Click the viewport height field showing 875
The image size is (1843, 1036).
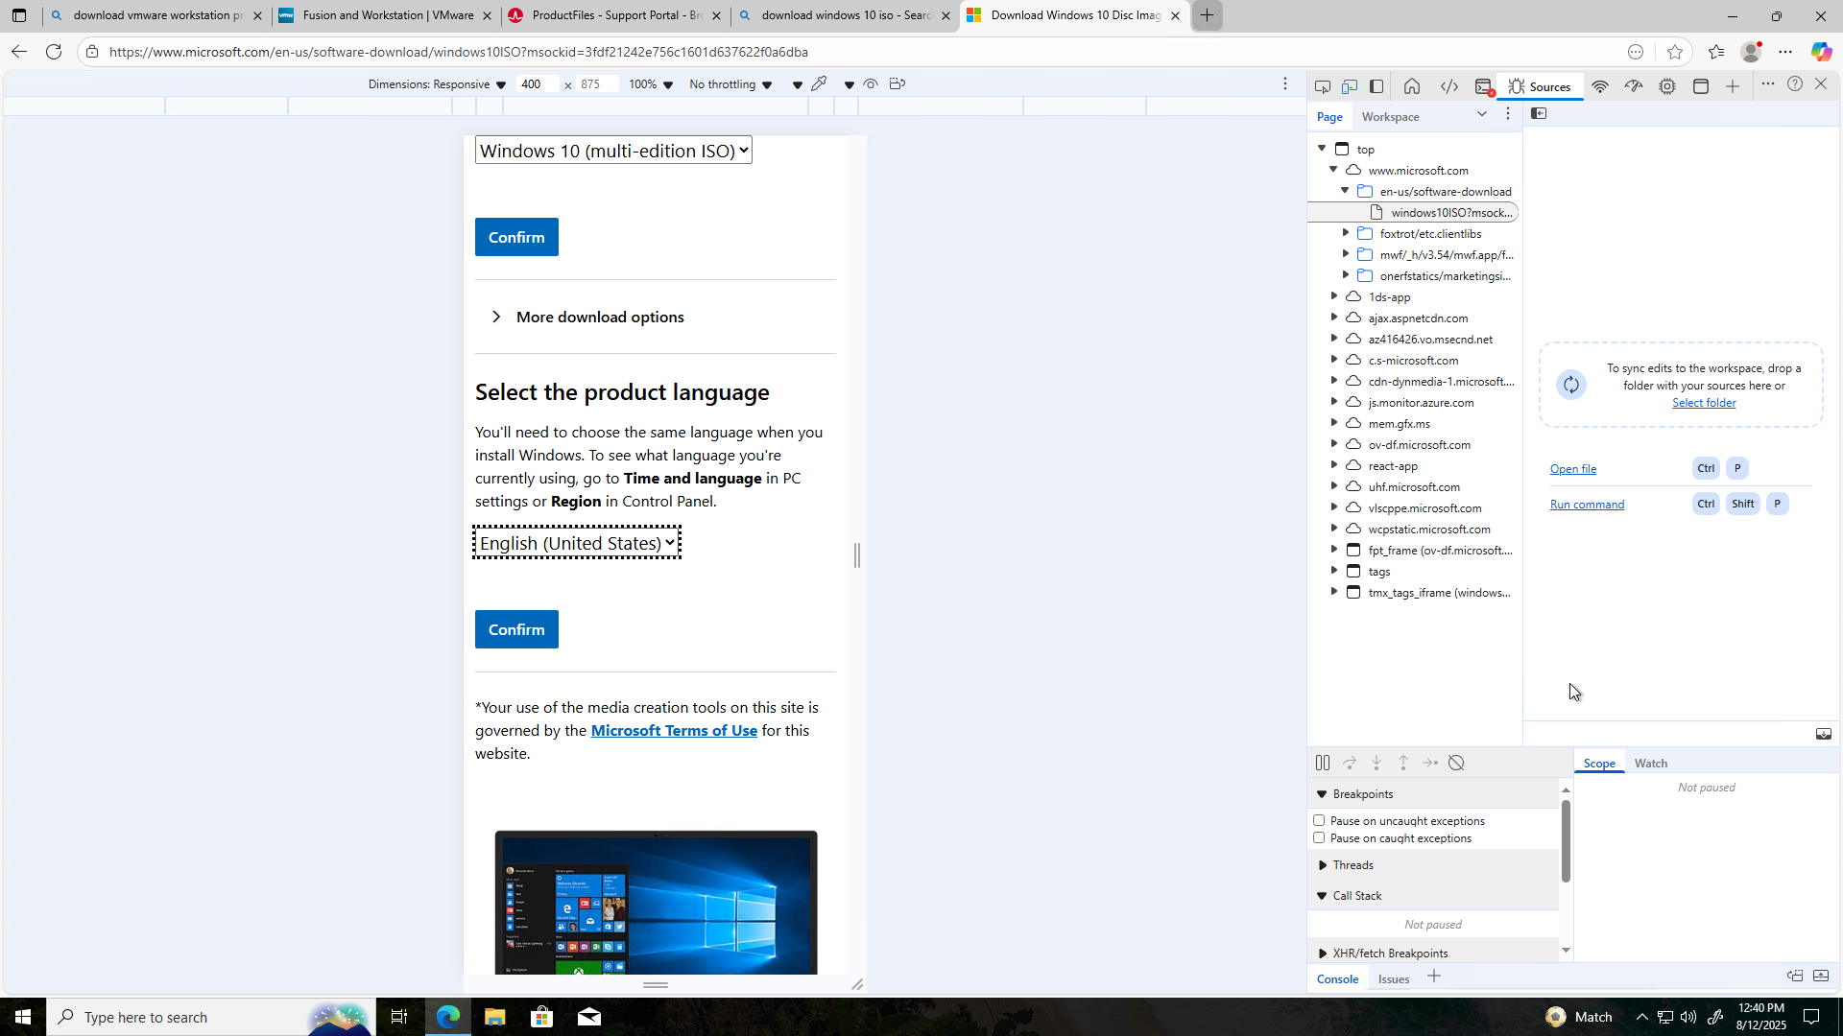(x=596, y=84)
